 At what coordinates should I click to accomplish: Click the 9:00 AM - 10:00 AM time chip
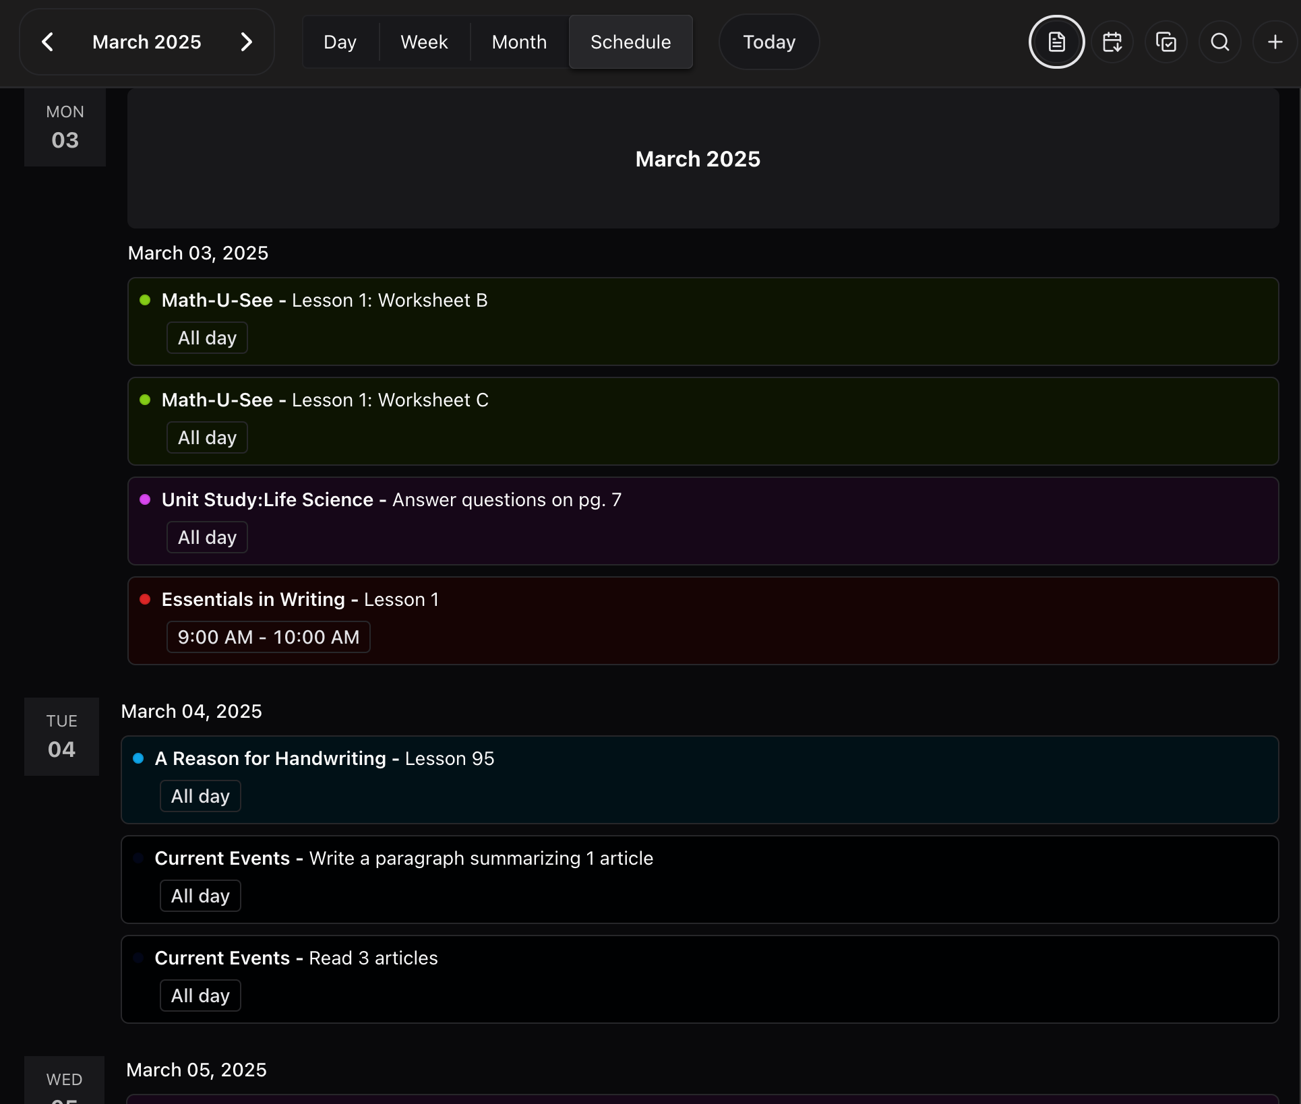267,636
